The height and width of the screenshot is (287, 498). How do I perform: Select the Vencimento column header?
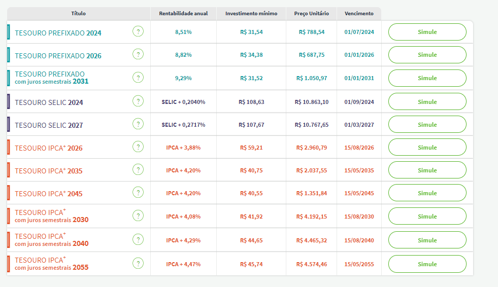point(358,13)
